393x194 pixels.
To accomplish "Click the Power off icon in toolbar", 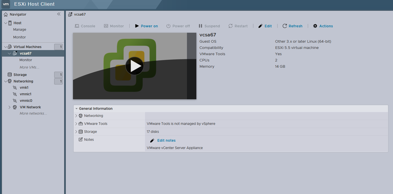I will 168,26.
